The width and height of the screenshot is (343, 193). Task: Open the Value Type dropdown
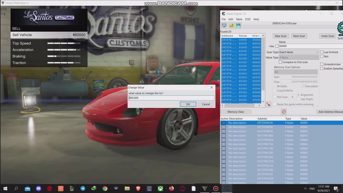click(299, 57)
